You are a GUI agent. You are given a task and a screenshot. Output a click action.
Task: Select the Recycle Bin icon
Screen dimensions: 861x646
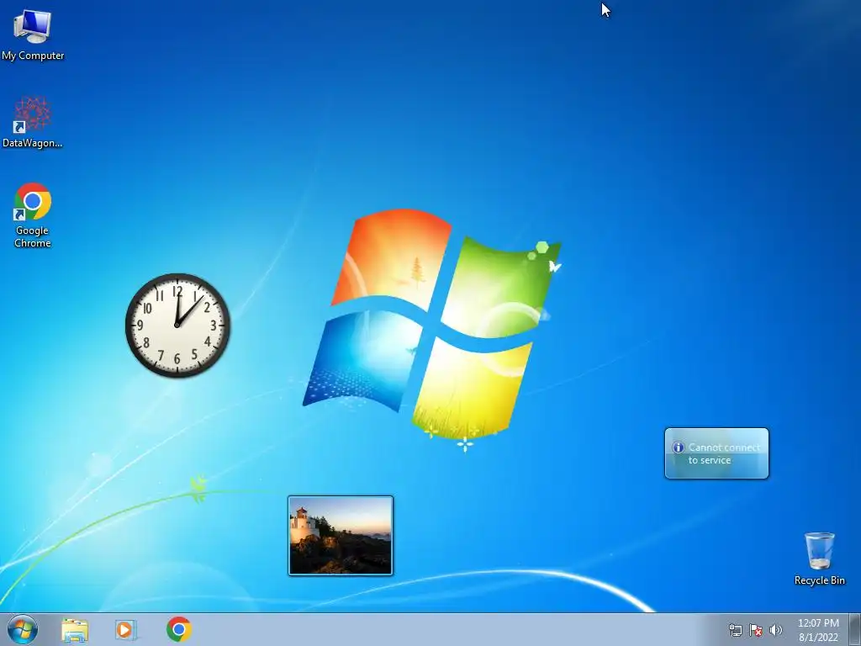tap(819, 559)
